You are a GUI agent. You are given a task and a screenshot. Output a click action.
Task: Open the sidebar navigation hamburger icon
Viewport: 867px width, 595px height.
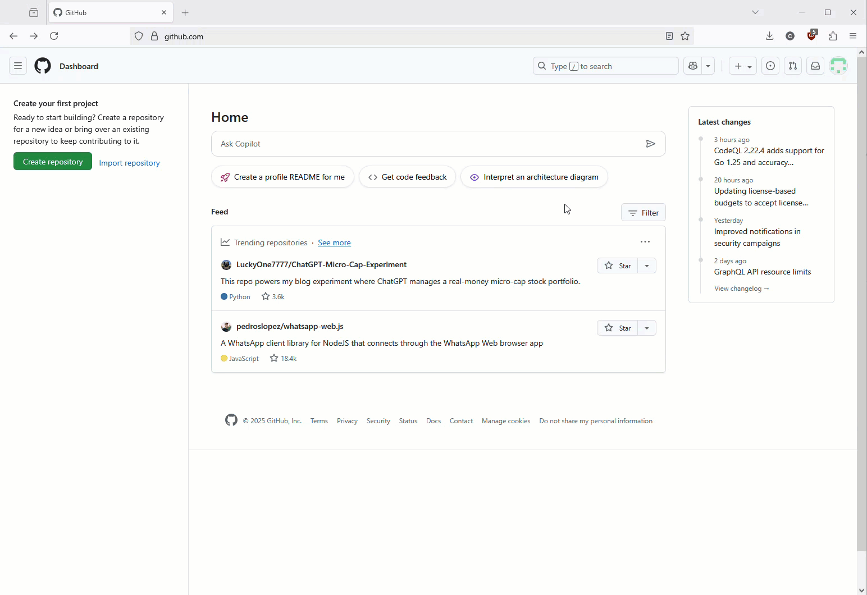point(18,66)
